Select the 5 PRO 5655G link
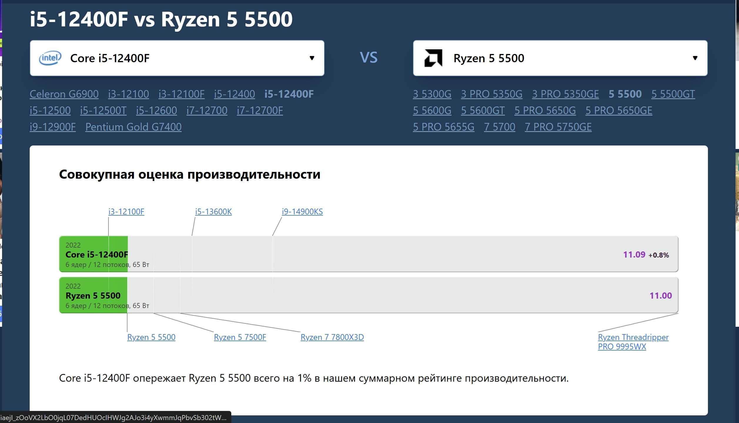 coord(443,127)
